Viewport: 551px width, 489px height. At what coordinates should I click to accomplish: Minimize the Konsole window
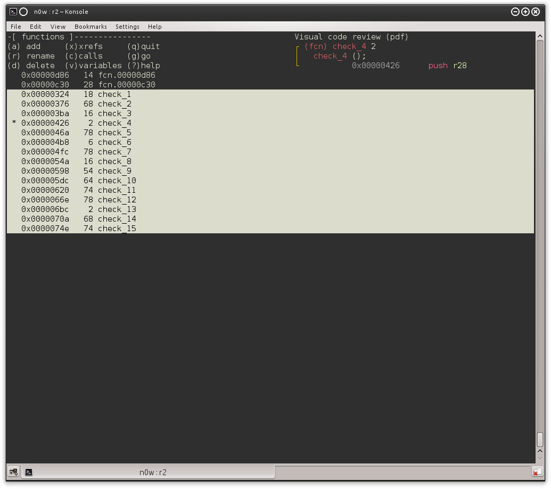[x=515, y=12]
